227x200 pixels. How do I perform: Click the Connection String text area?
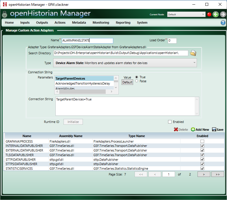[x=127, y=106]
